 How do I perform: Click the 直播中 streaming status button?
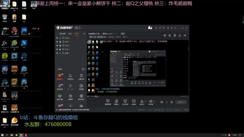pos(181,102)
